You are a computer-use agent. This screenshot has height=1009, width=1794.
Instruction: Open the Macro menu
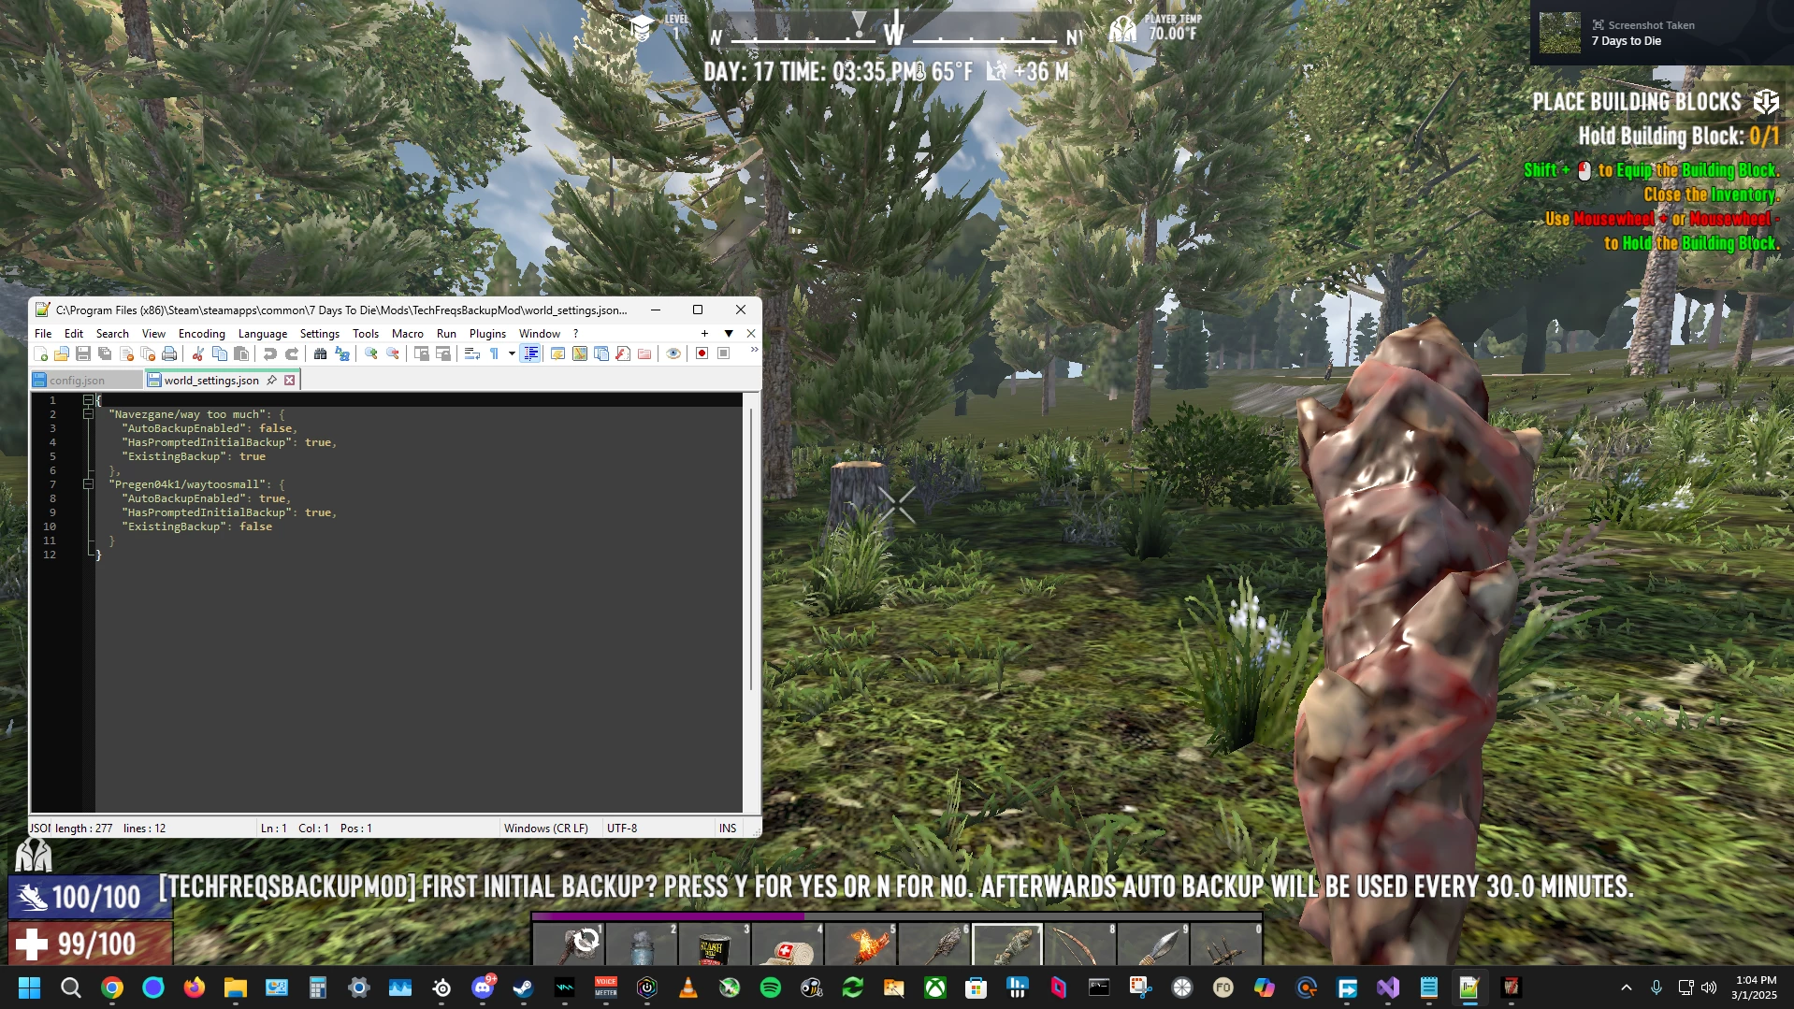(x=408, y=334)
